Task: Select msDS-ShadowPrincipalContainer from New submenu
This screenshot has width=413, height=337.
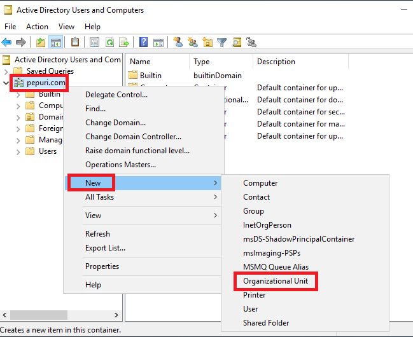Action: point(305,239)
